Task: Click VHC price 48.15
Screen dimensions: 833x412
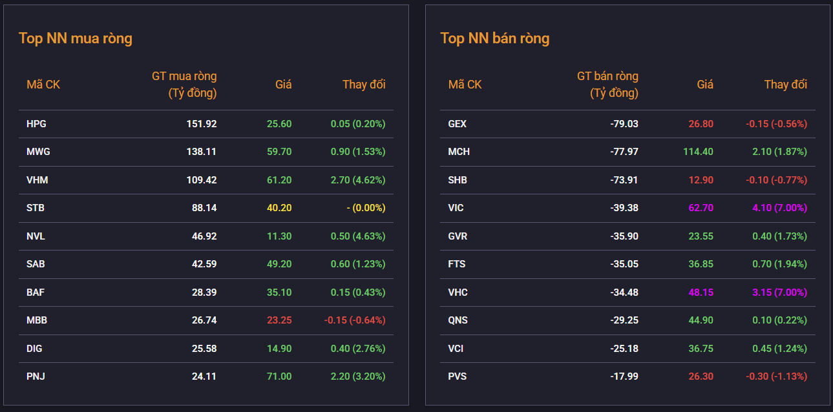Action: pos(701,293)
